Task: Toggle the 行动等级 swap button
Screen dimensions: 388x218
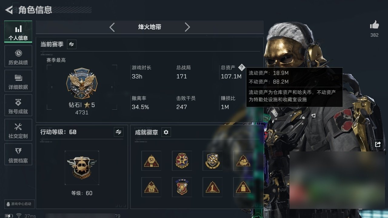Action: pyautogui.click(x=119, y=132)
